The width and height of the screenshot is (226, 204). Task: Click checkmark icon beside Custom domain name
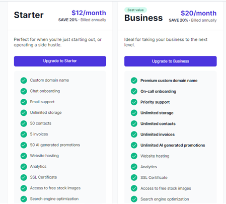(x=24, y=81)
